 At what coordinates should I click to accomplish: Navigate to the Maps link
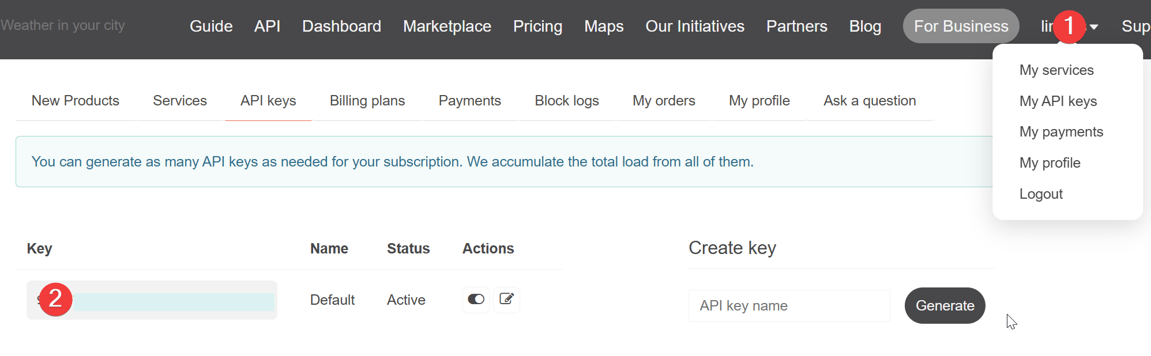pos(604,26)
